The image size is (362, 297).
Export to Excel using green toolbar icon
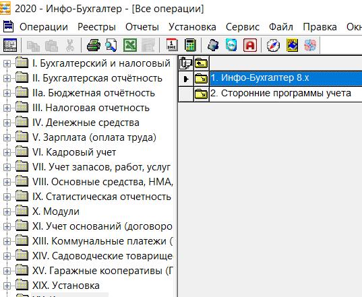[x=130, y=45]
